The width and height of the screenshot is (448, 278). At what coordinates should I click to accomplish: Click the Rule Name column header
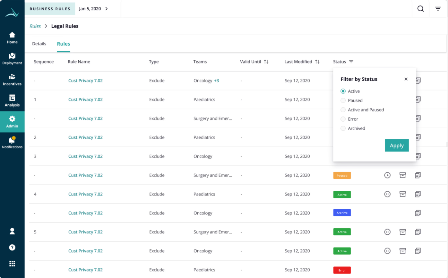(79, 62)
